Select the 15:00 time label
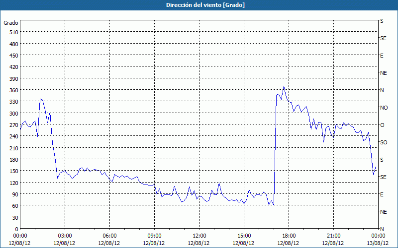The image size is (398, 248). tap(244, 236)
